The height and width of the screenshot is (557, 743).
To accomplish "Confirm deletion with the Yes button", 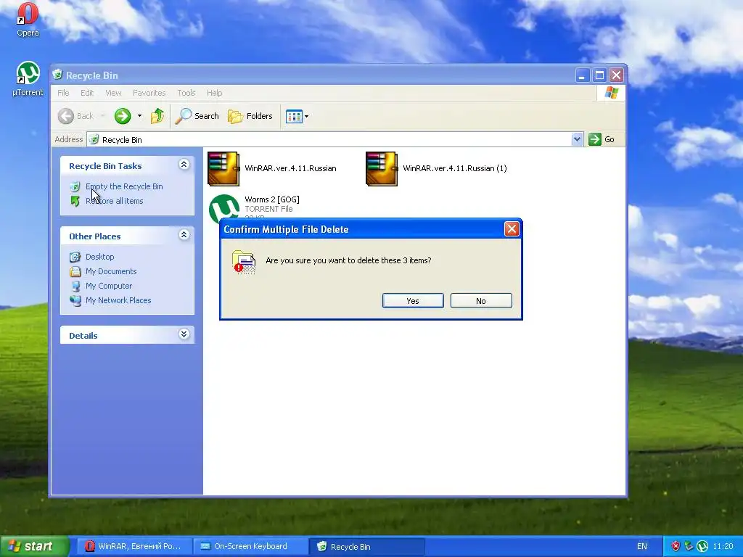I will click(x=413, y=301).
